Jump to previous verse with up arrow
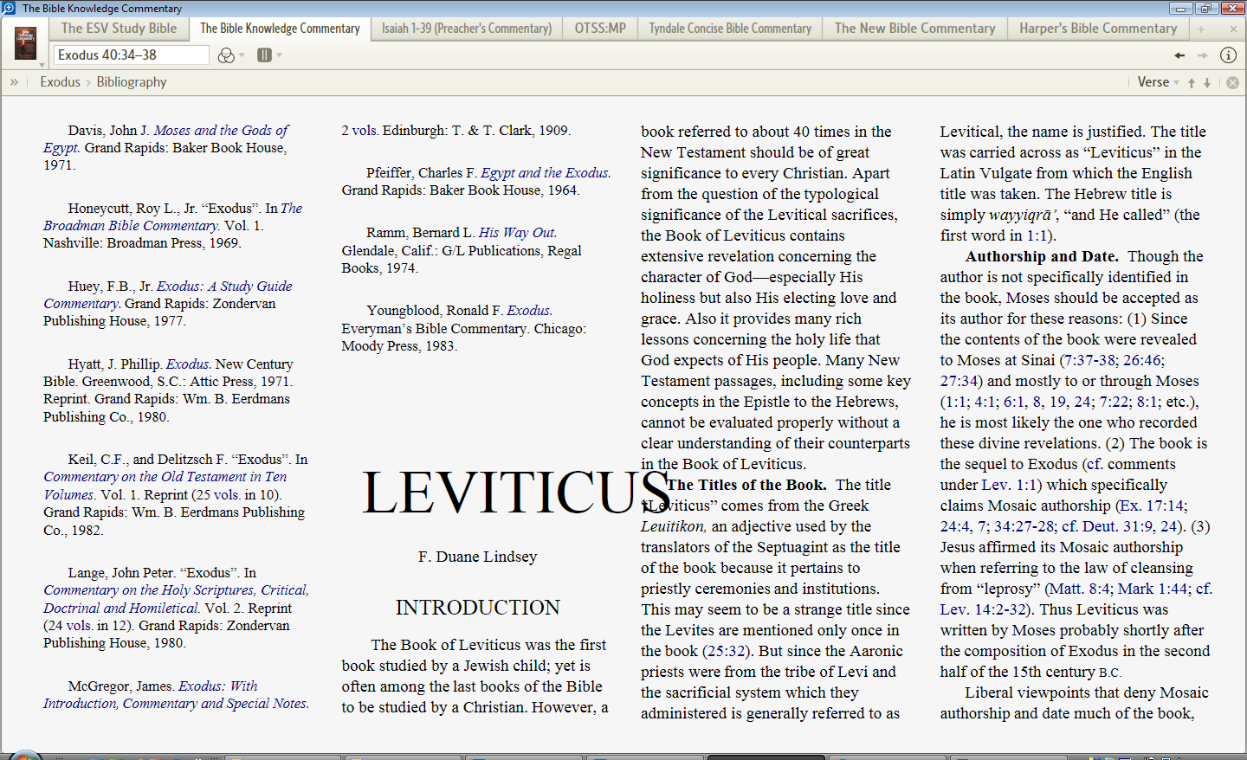 tap(1192, 83)
